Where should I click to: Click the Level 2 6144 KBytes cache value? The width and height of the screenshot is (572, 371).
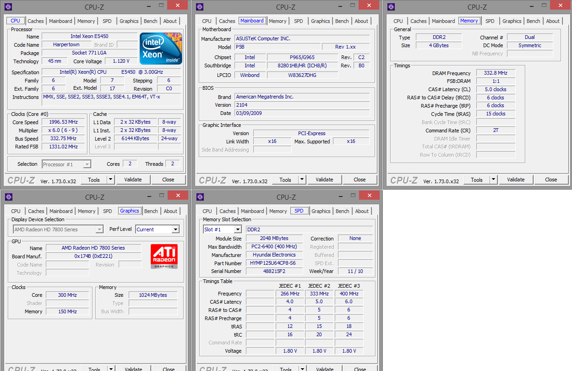tap(135, 138)
